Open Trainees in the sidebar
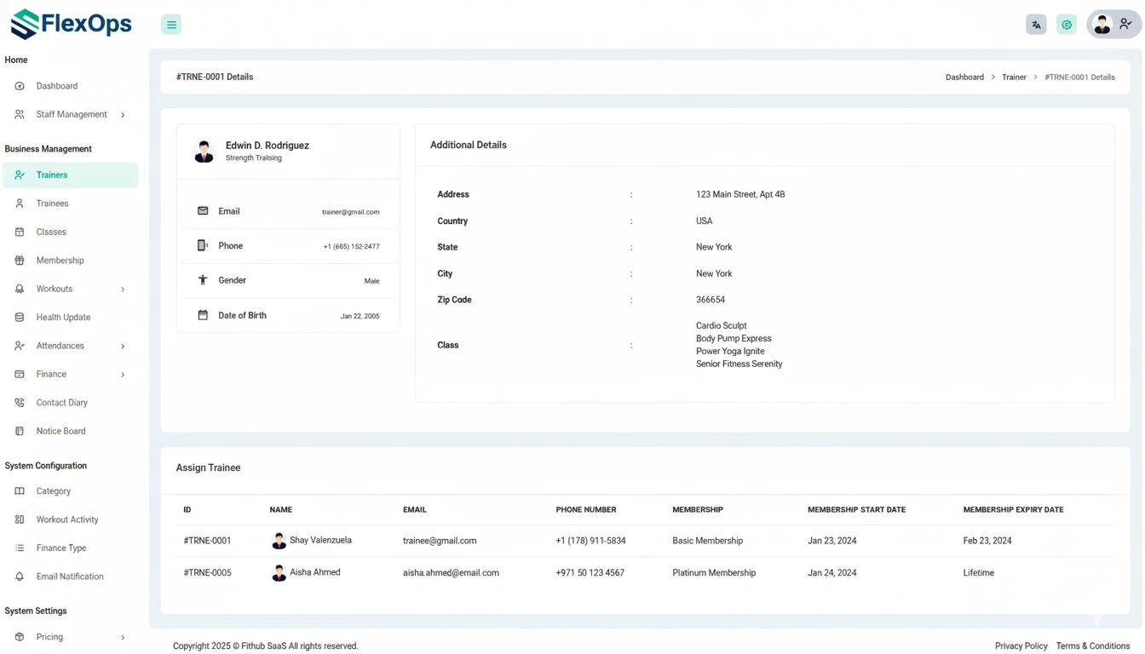 point(52,204)
